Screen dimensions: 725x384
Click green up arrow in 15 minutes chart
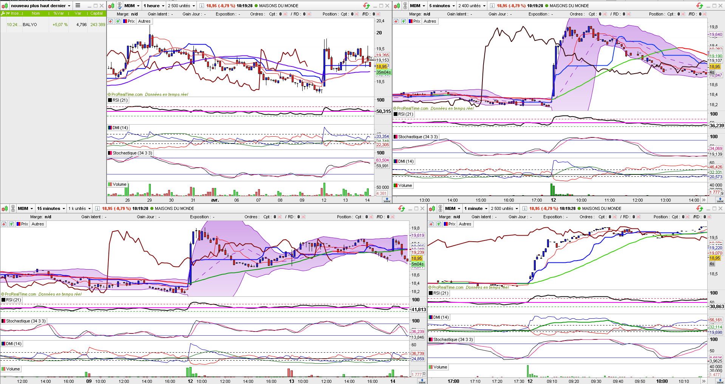tap(11, 224)
